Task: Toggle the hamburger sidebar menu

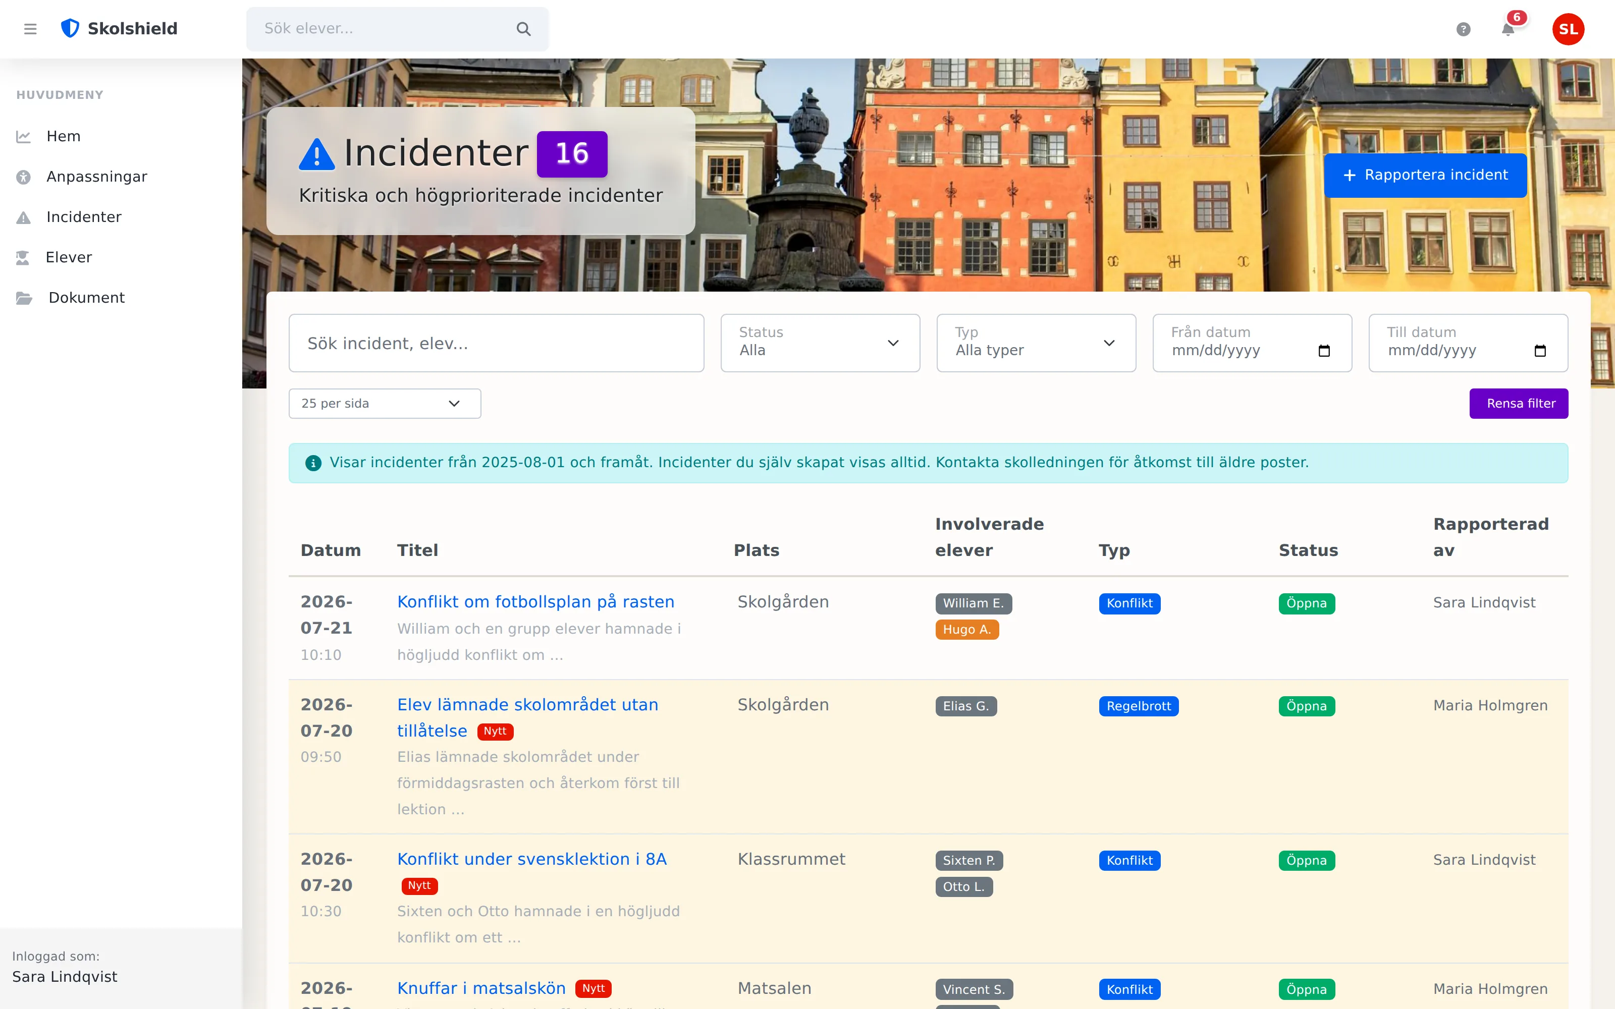Action: pos(30,29)
